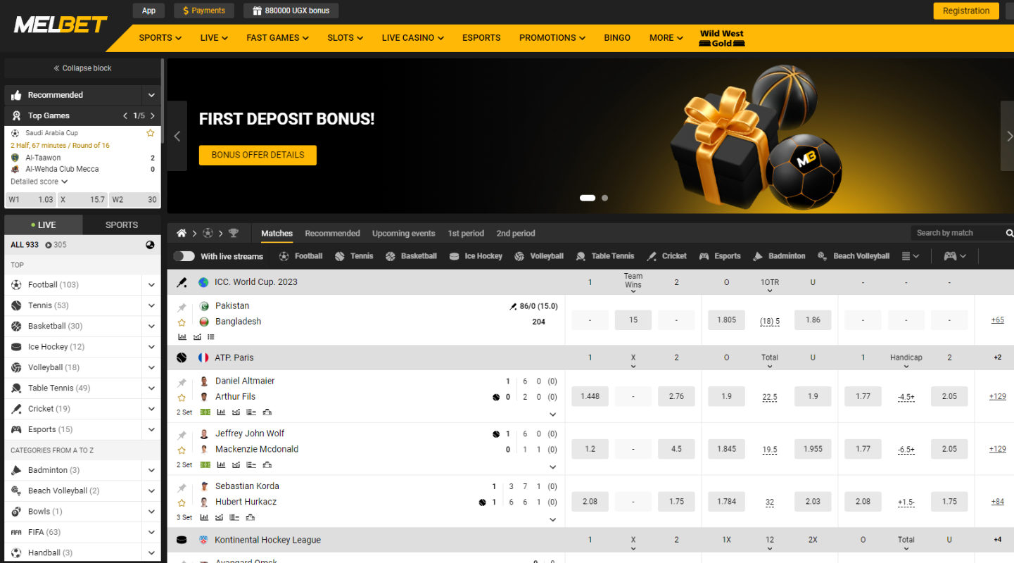
Task: Click the BONUS OFFER DETAILS button
Action: coord(258,155)
